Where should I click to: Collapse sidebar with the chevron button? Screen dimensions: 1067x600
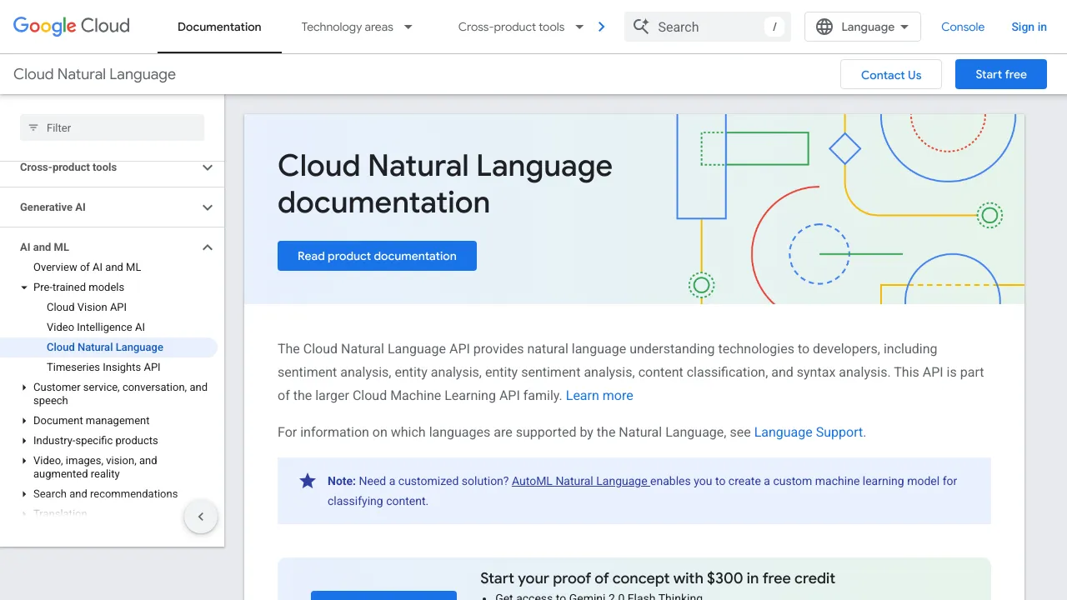point(201,517)
